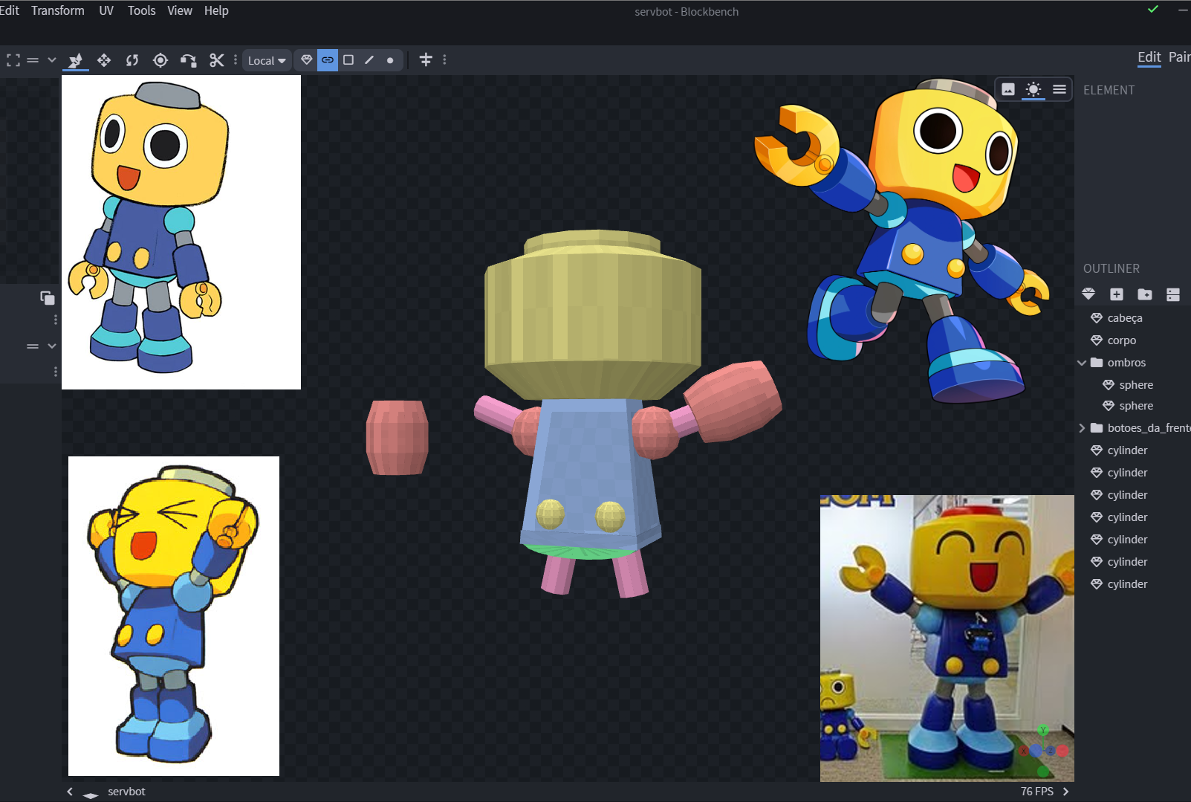This screenshot has height=802, width=1191.
Task: Open the three-dot menu below the duplicate icon
Action: point(56,320)
